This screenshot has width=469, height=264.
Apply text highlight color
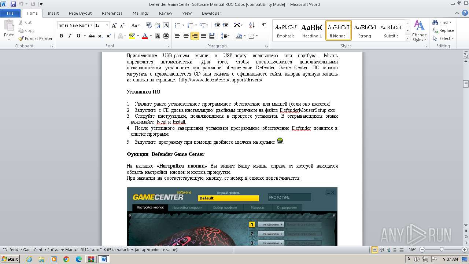click(x=131, y=36)
